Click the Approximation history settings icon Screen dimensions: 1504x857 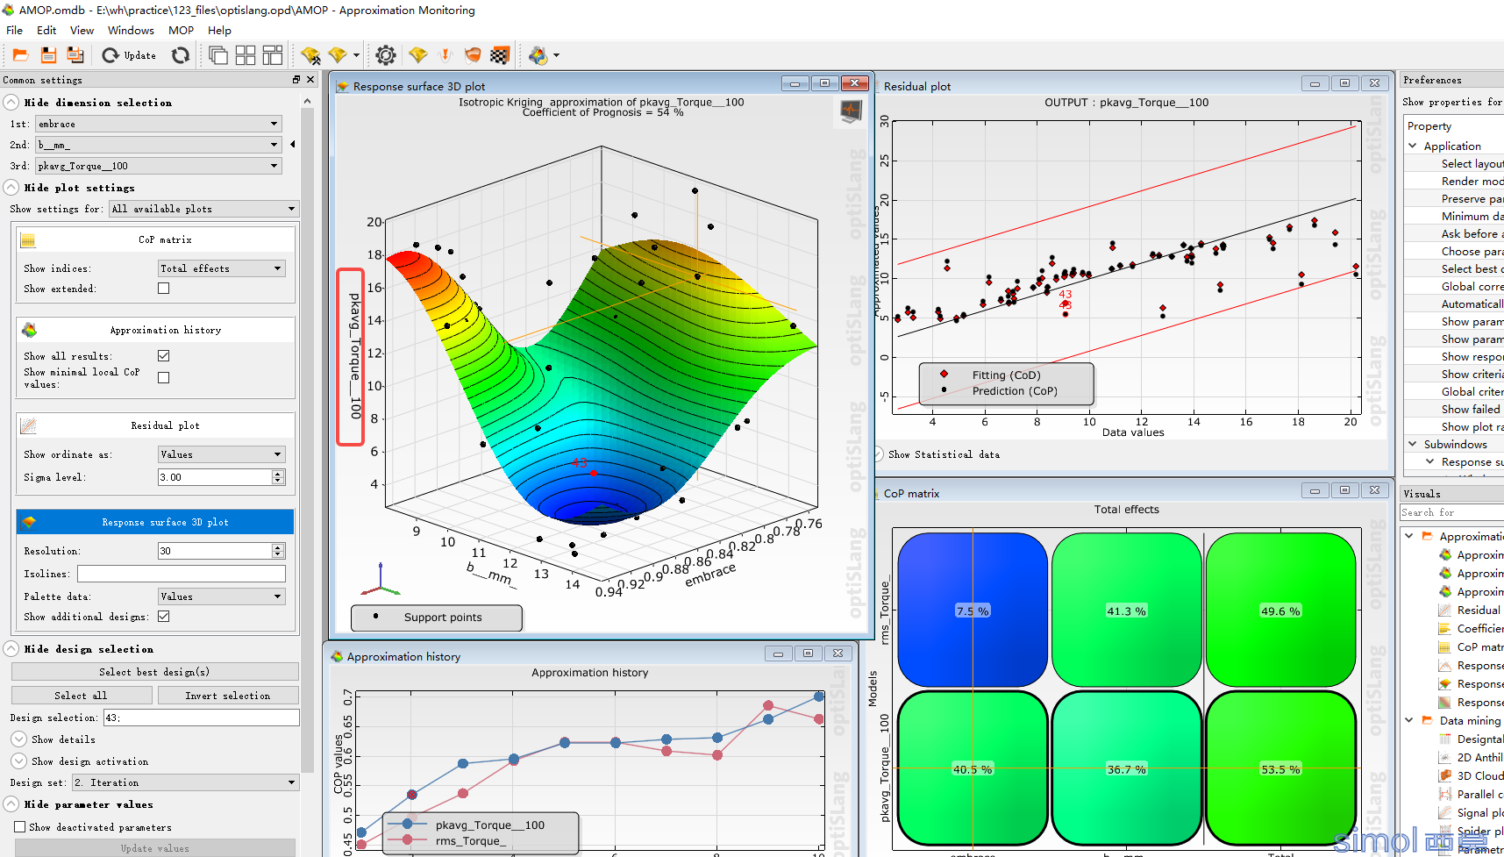(x=29, y=330)
